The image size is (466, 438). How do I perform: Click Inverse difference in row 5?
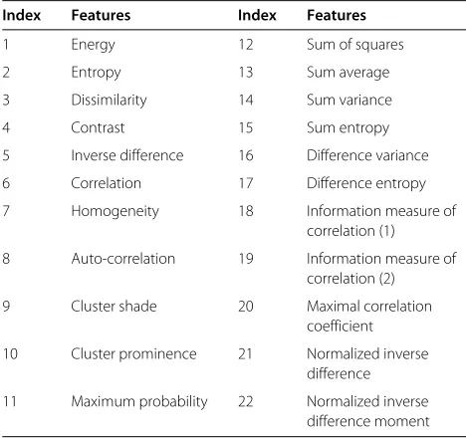point(127,155)
